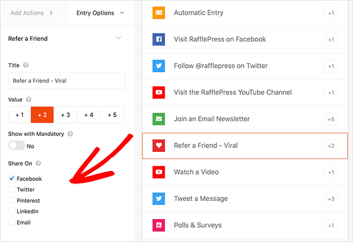The image size is (353, 242).
Task: Click the pink Polls & Surveys icon
Action: (x=158, y=225)
